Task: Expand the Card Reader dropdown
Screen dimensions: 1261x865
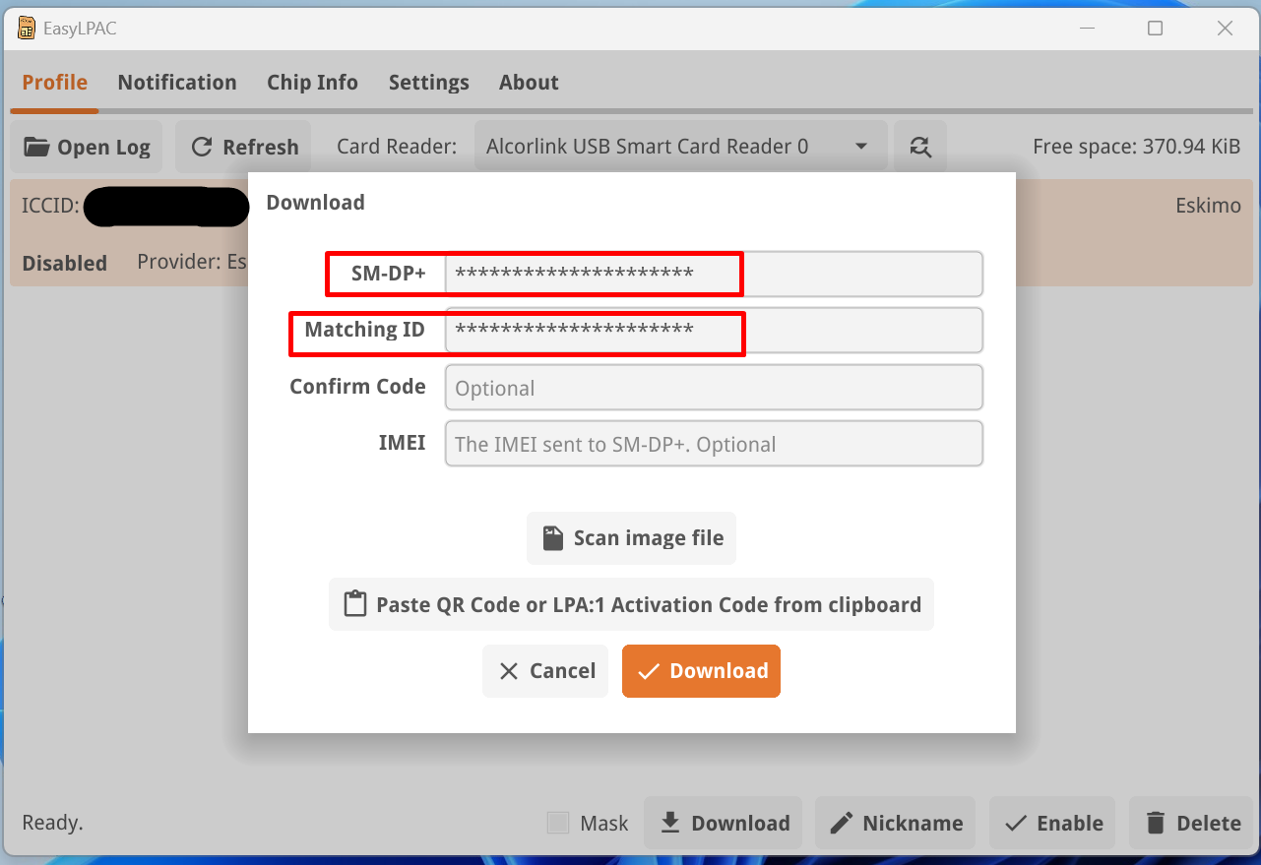Action: point(680,147)
